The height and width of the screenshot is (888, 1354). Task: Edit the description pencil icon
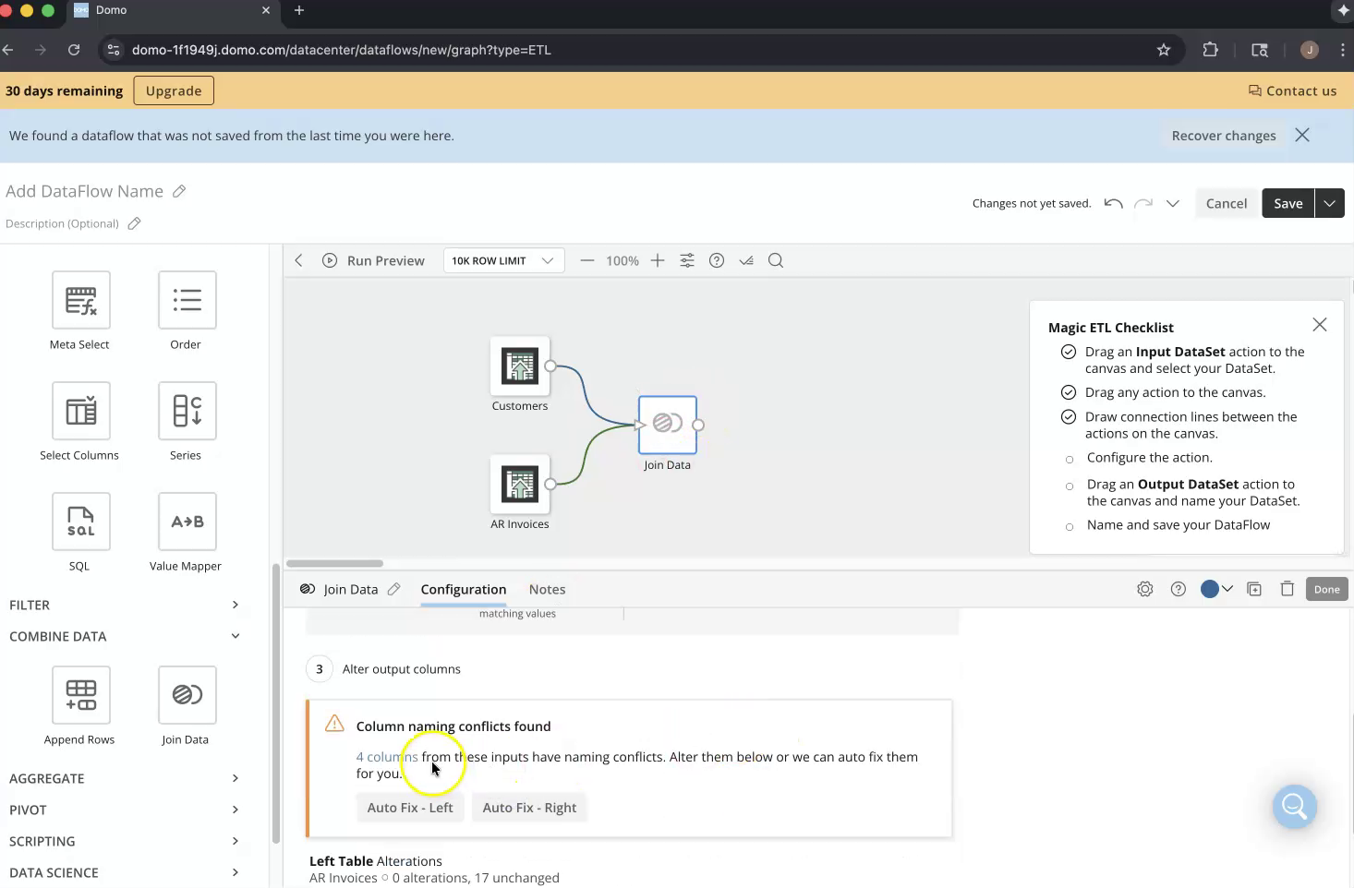pos(134,223)
